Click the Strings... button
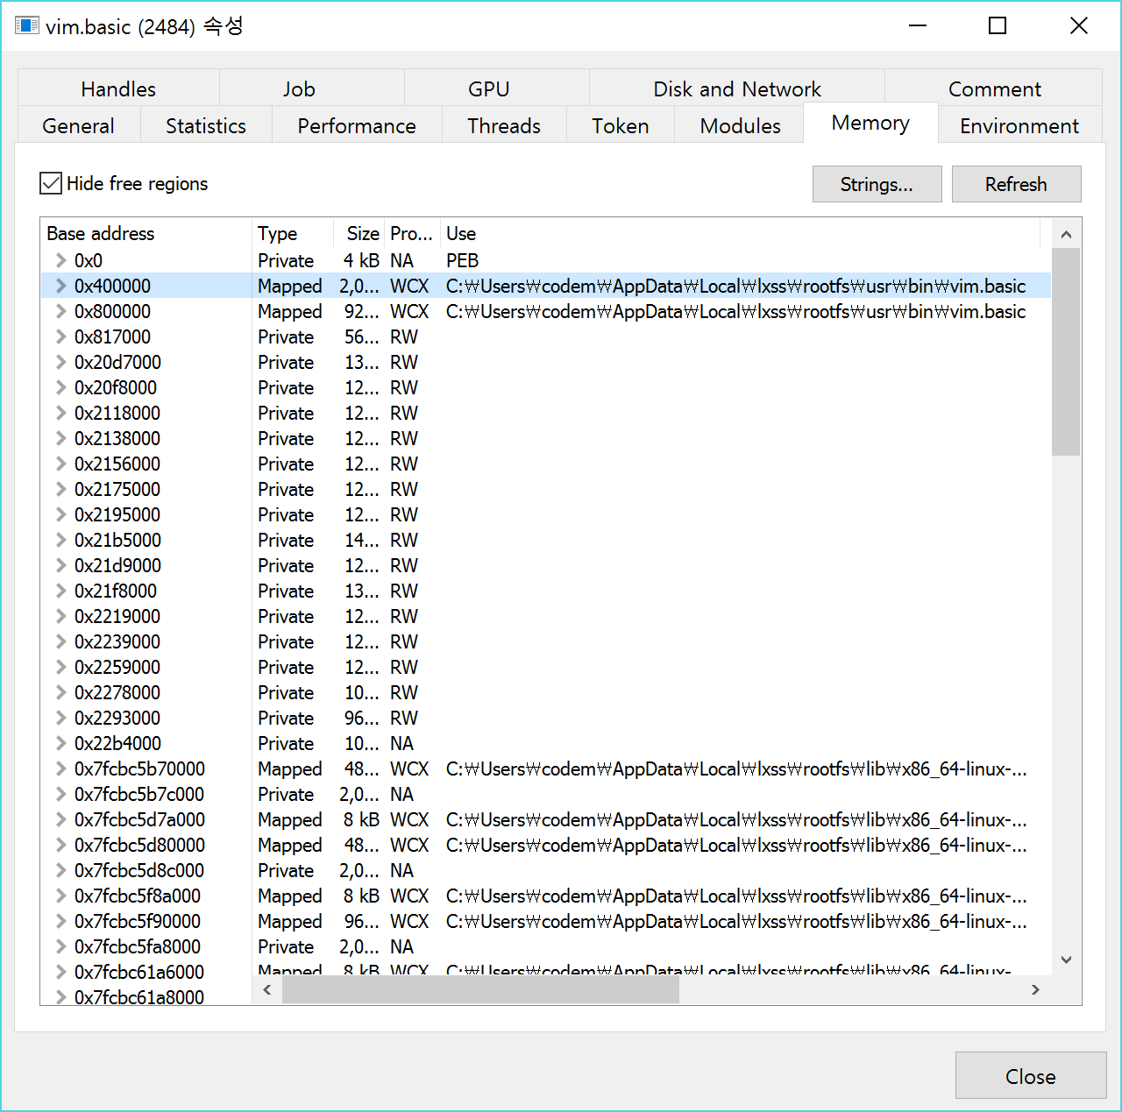The height and width of the screenshot is (1112, 1122). tap(877, 184)
